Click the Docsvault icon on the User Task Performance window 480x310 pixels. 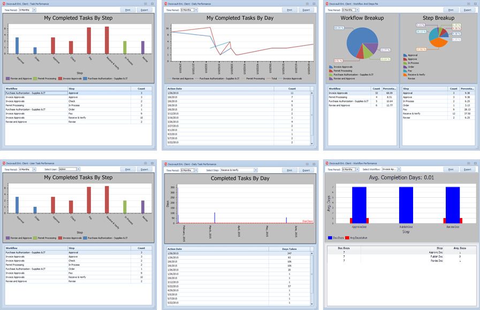(x=5, y=162)
